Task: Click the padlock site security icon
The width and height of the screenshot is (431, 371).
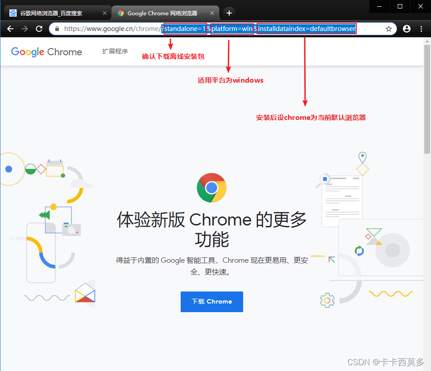Action: point(57,29)
